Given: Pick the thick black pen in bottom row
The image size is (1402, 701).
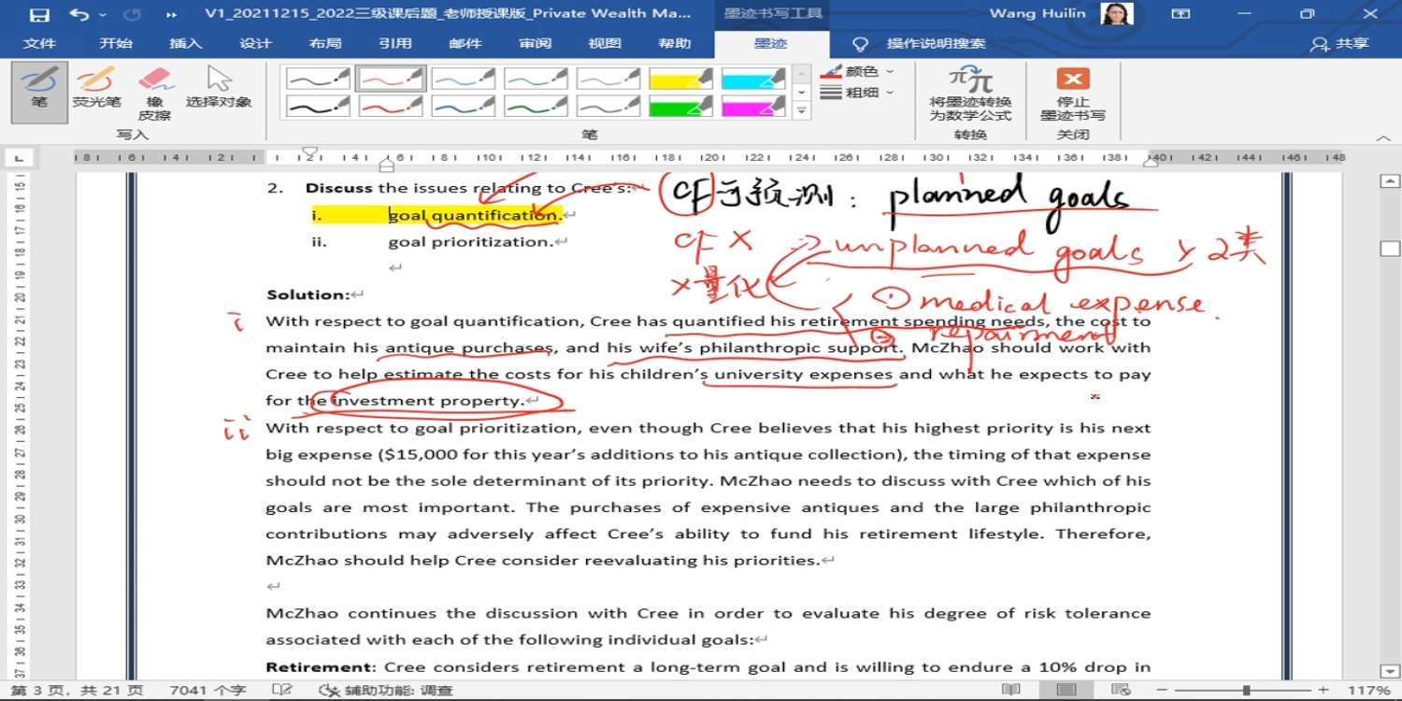Looking at the screenshot, I should tap(318, 106).
